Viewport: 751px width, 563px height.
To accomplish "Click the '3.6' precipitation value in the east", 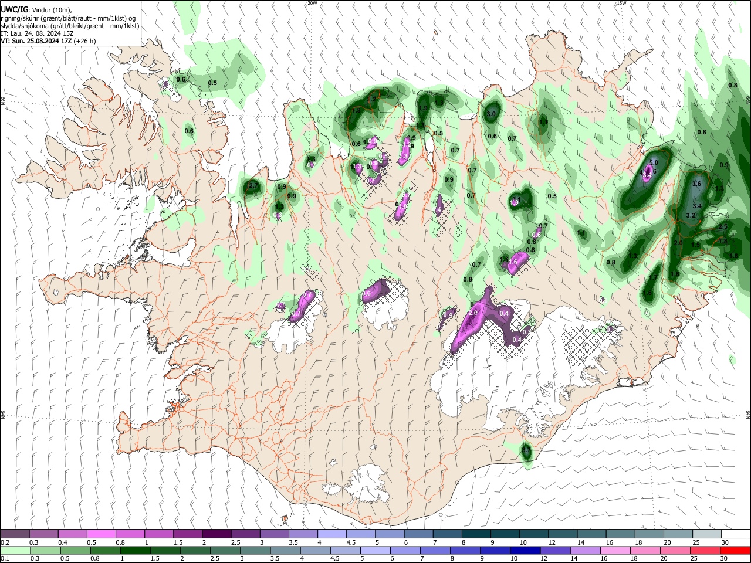I will (x=697, y=184).
